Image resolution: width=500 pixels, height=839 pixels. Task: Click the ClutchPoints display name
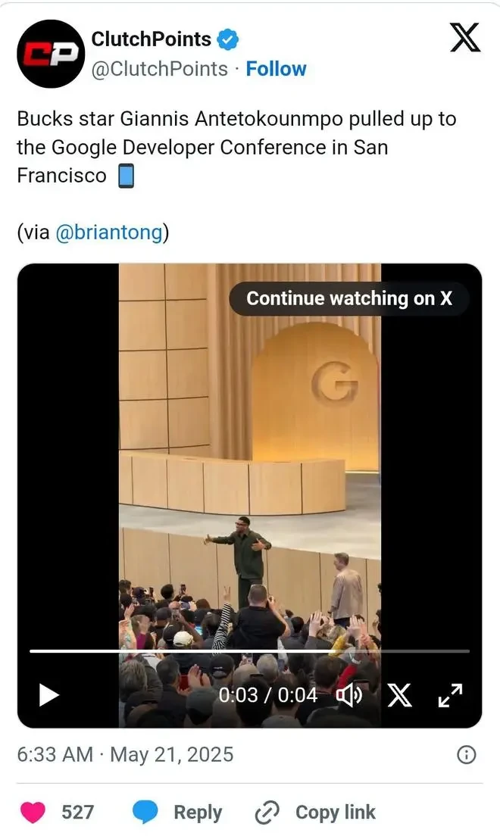pos(151,39)
